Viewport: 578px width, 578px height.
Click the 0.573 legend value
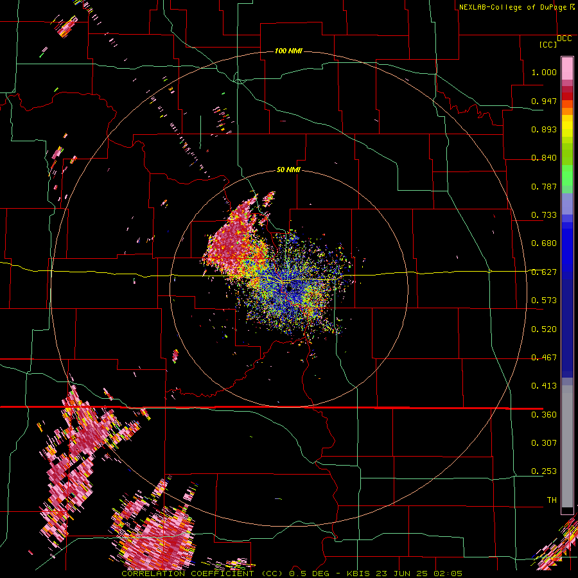pyautogui.click(x=544, y=301)
